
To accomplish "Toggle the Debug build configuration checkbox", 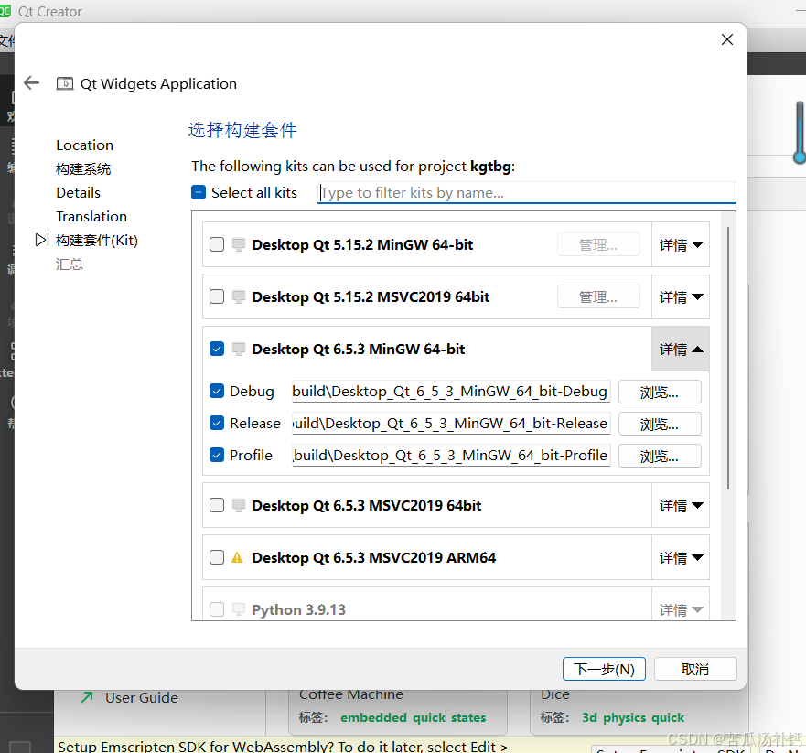I will (217, 392).
